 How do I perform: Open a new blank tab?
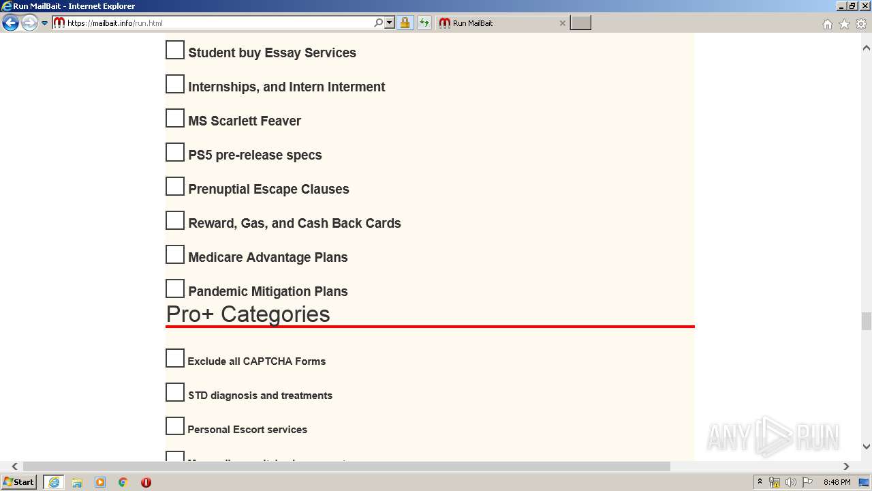pyautogui.click(x=580, y=23)
